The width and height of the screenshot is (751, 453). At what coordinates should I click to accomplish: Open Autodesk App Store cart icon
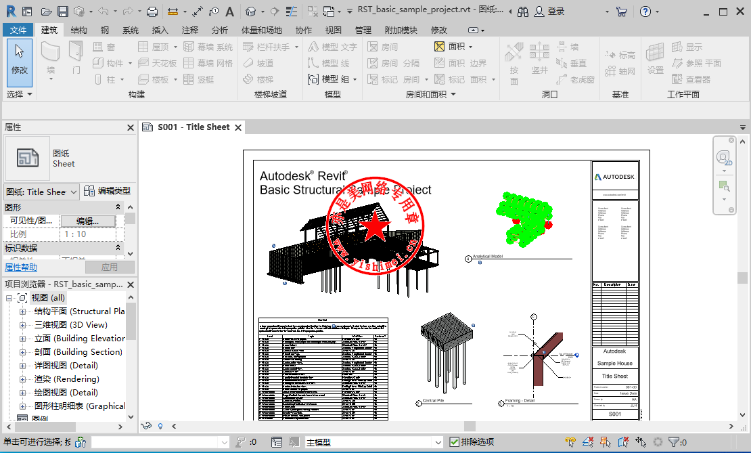tap(622, 11)
